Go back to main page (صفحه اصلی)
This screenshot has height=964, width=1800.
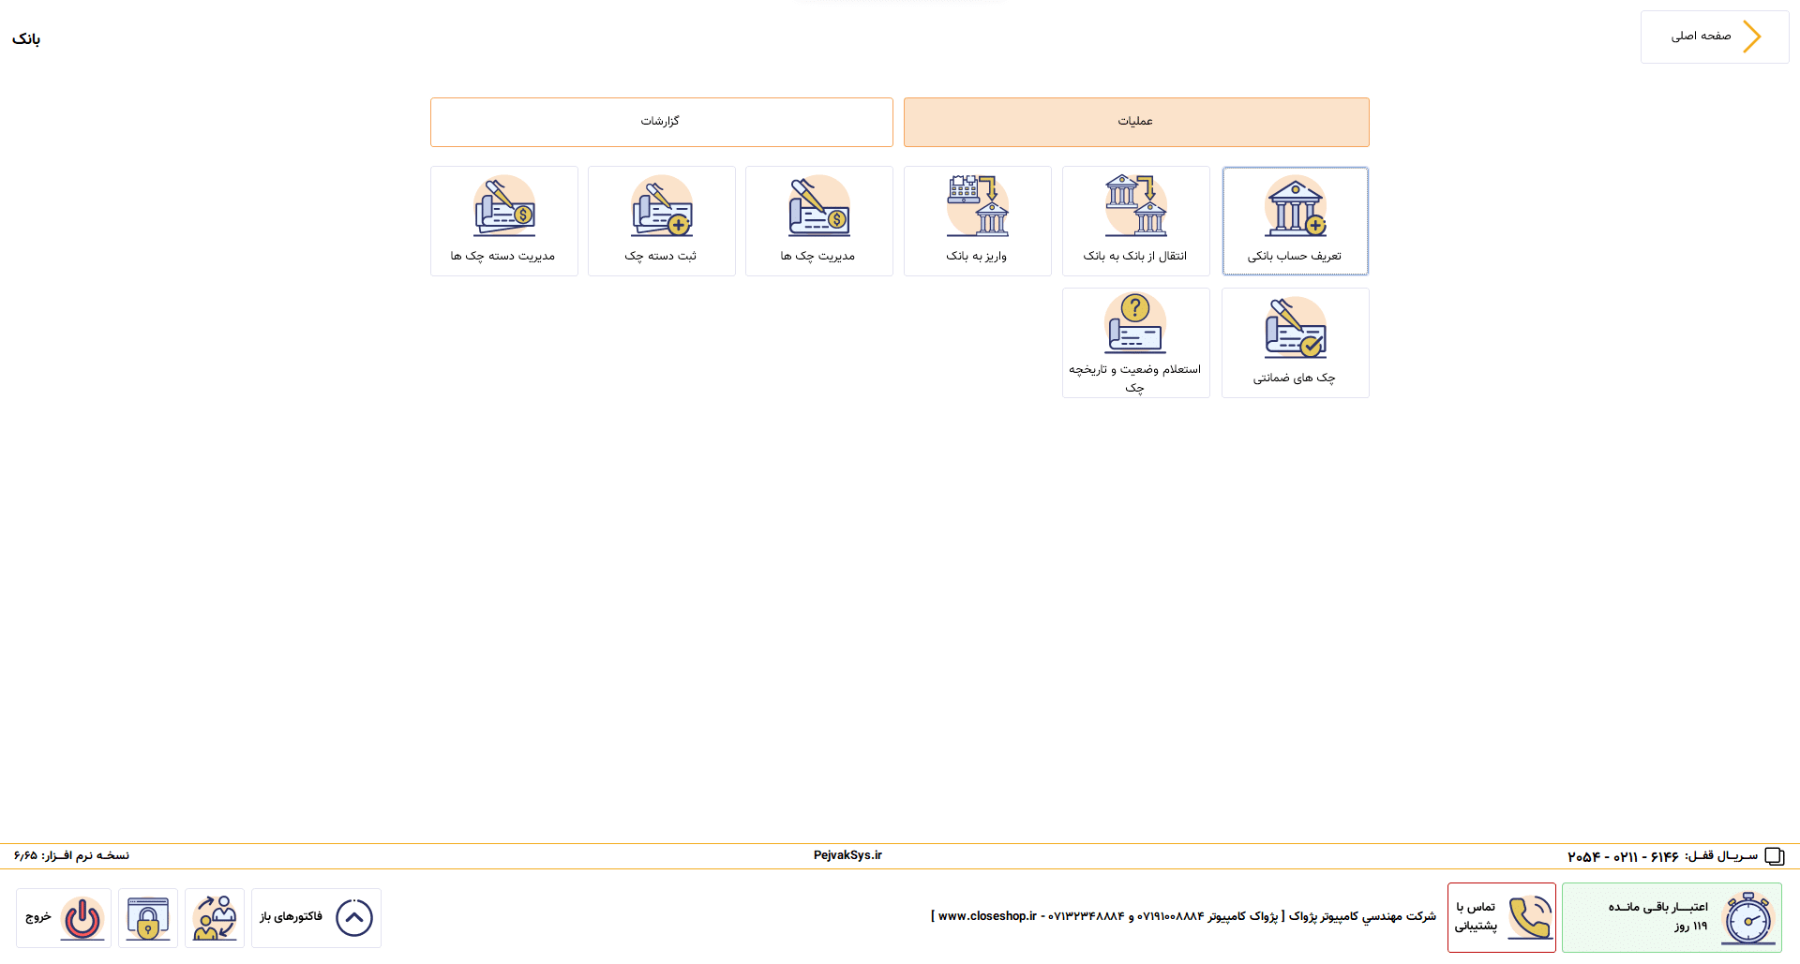1715,37
